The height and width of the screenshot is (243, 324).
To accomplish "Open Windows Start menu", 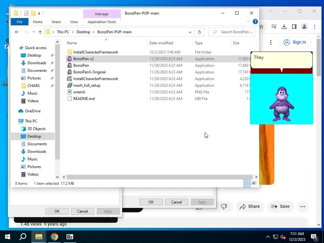I will pyautogui.click(x=8, y=237).
